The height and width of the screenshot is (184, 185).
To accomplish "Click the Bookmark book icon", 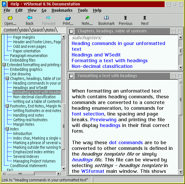I will tap(106, 17).
